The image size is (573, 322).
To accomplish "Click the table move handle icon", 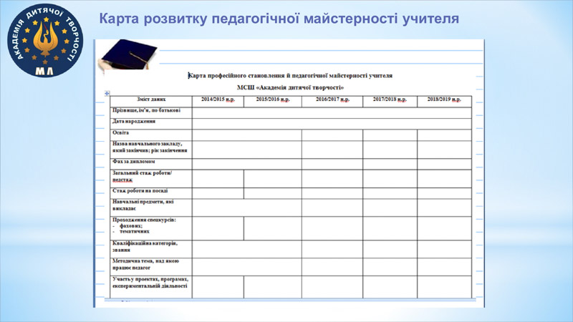I will point(107,94).
